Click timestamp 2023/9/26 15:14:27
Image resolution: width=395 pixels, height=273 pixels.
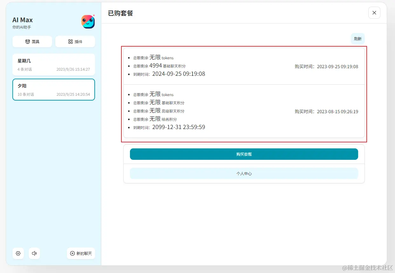pyautogui.click(x=73, y=69)
